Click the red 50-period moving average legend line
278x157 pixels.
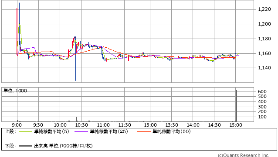(144, 131)
